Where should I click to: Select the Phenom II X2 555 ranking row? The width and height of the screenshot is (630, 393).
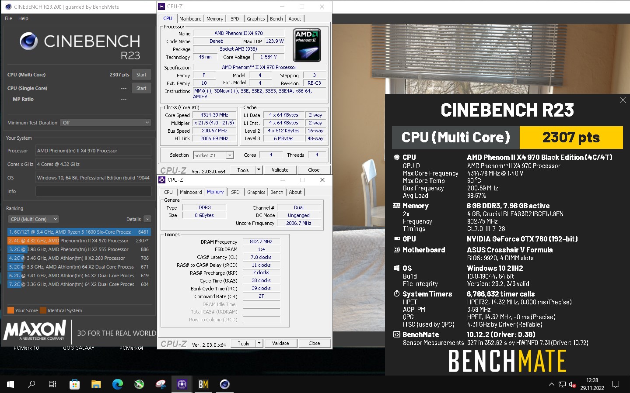pyautogui.click(x=79, y=249)
